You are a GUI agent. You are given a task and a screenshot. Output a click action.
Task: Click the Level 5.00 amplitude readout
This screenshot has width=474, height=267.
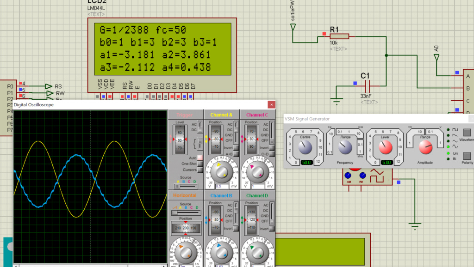click(x=387, y=162)
